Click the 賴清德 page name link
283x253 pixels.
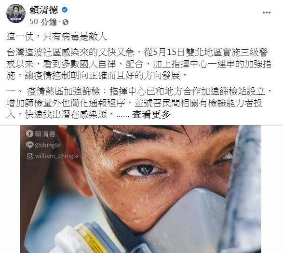coord(44,10)
